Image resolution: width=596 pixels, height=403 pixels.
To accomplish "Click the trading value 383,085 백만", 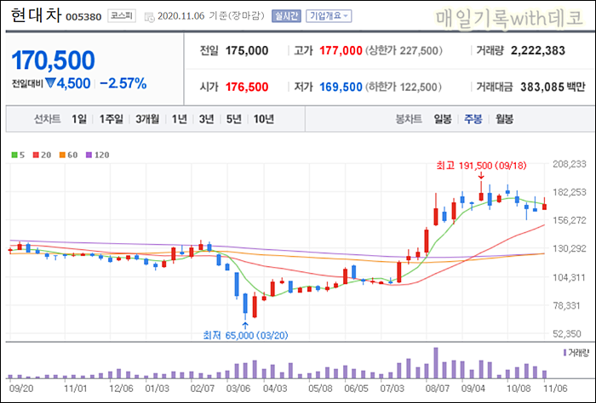I will click(553, 87).
